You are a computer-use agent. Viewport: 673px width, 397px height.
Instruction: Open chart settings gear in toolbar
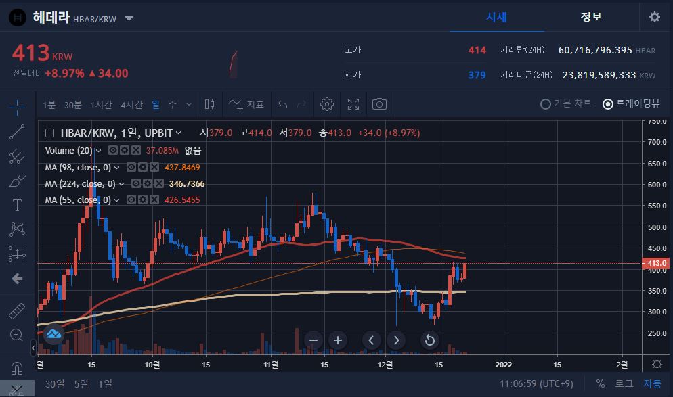pos(326,104)
